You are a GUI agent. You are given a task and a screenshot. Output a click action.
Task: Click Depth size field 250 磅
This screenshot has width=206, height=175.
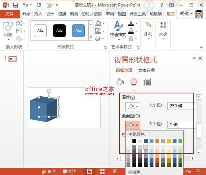[x=181, y=106]
